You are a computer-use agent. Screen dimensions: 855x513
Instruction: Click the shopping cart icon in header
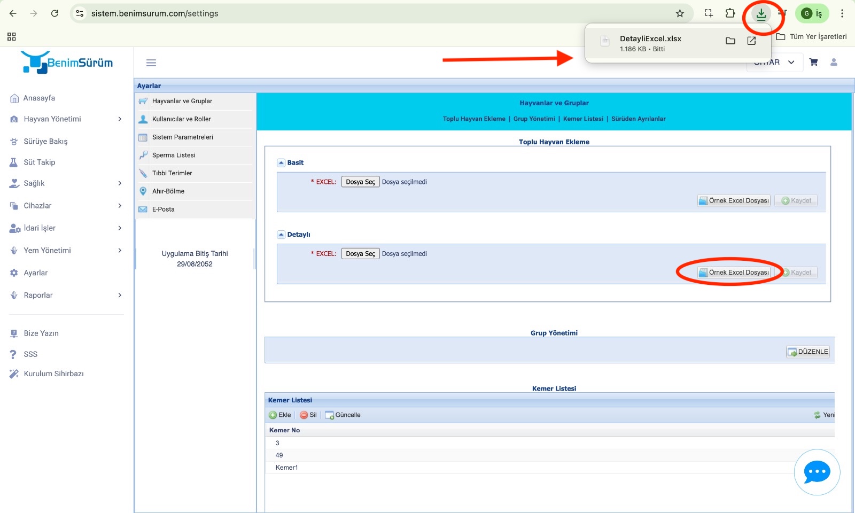(813, 62)
